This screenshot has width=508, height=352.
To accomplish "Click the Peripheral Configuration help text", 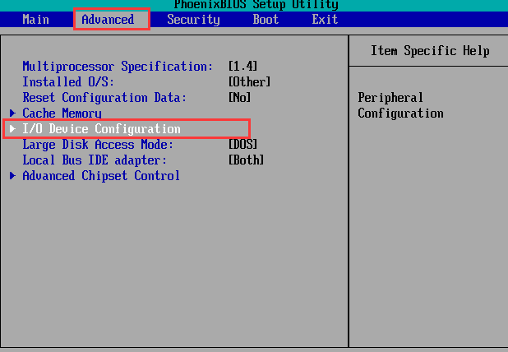I will tap(400, 106).
